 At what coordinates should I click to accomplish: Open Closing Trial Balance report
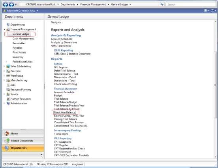[66, 119]
